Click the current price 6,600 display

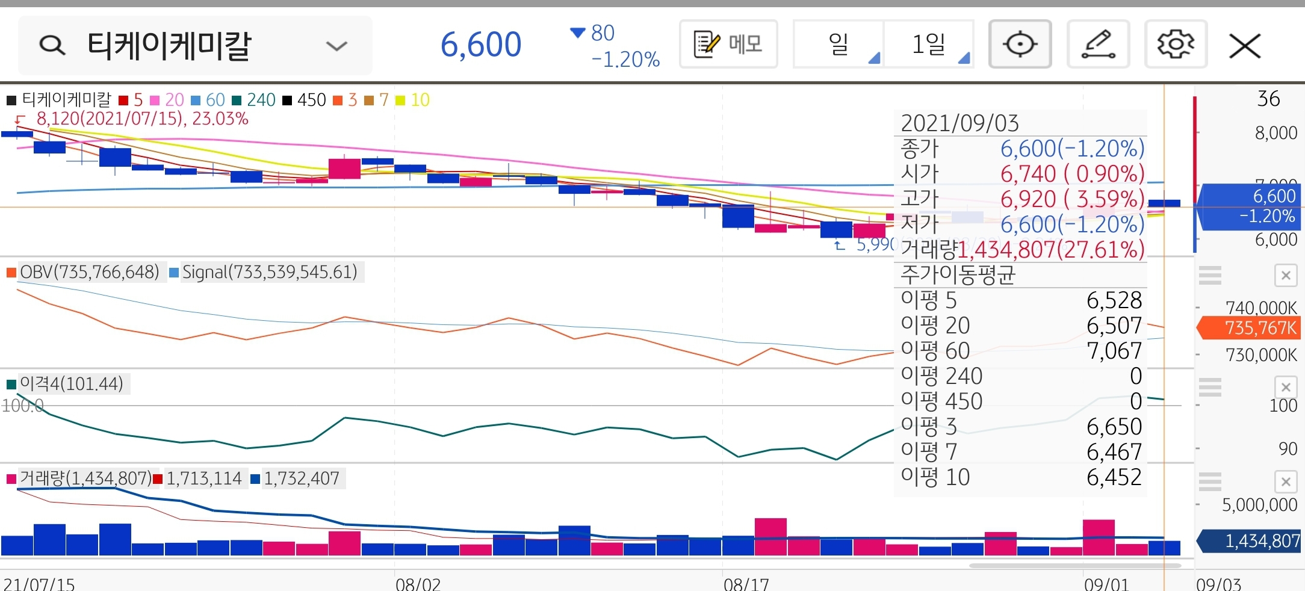click(481, 45)
